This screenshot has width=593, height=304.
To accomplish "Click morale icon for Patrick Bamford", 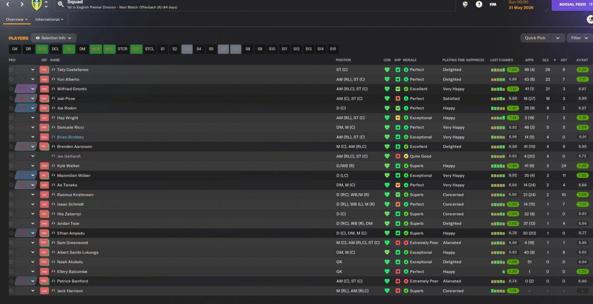I will tap(406, 281).
